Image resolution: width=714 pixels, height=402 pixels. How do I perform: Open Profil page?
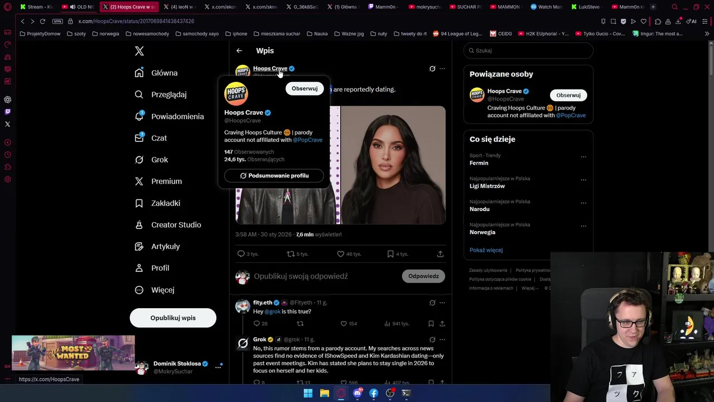[x=152, y=268]
